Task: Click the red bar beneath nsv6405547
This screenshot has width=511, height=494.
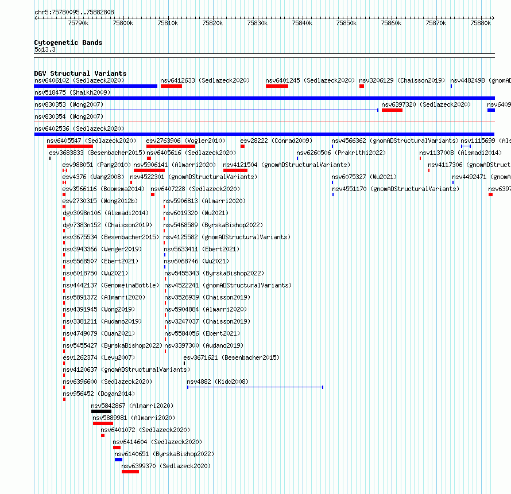Action: click(70, 146)
